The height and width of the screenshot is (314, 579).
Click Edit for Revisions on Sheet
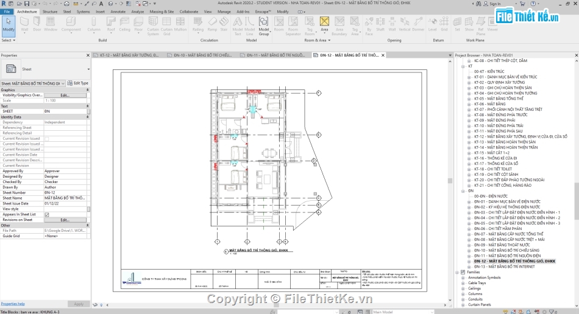[x=65, y=220]
